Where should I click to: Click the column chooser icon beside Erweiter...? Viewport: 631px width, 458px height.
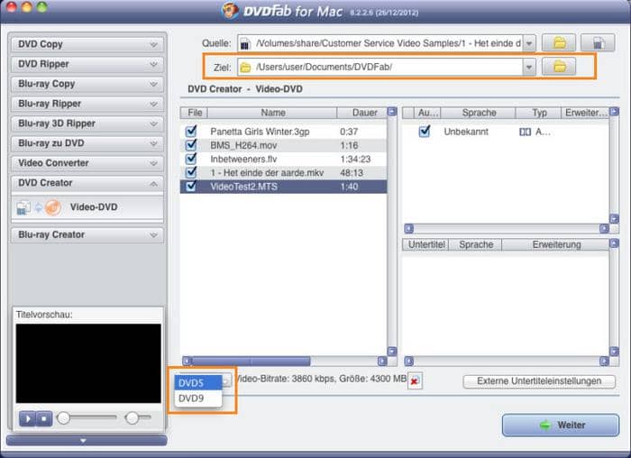click(x=614, y=112)
